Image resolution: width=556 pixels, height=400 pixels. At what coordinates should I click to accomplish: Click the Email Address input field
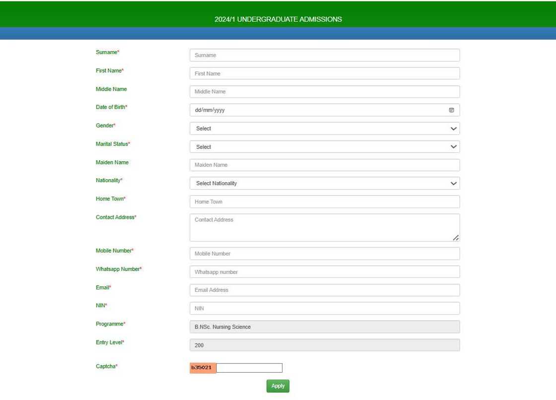pos(324,290)
